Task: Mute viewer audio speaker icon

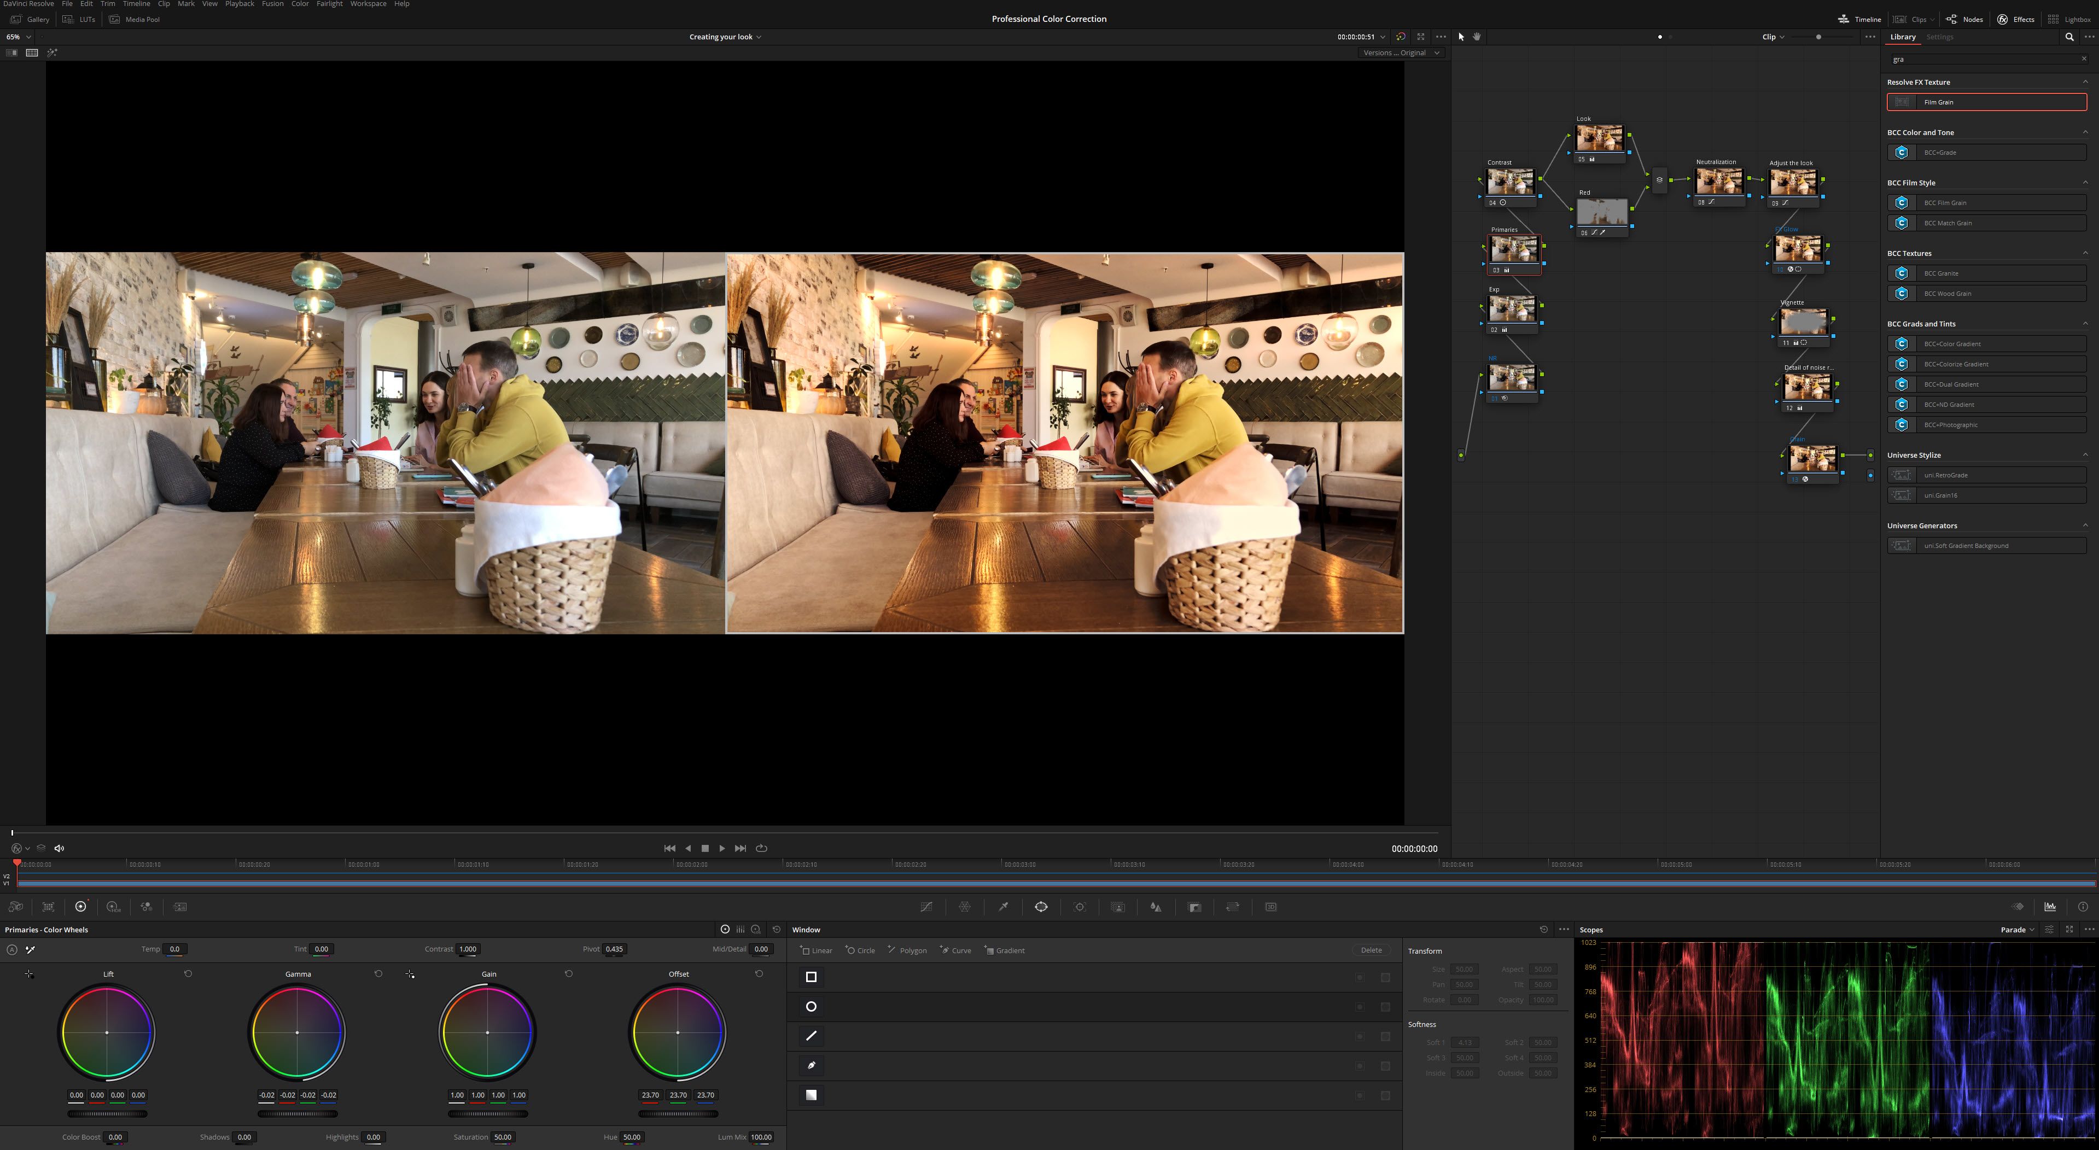Action: tap(59, 848)
